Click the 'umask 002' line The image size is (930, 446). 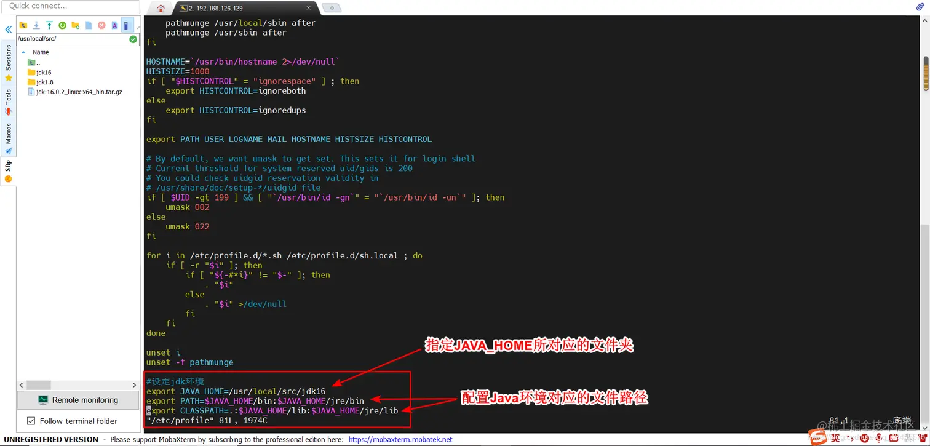188,207
